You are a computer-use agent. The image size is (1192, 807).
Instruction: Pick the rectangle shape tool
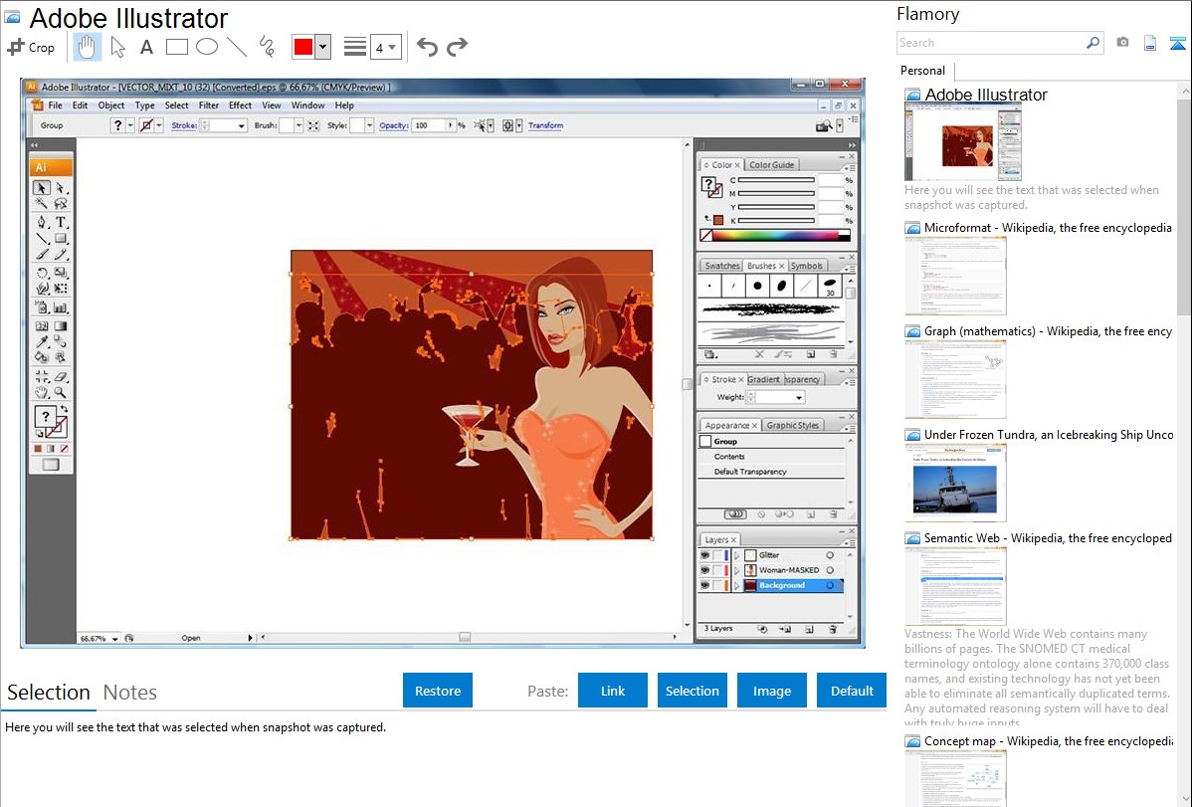click(x=176, y=47)
